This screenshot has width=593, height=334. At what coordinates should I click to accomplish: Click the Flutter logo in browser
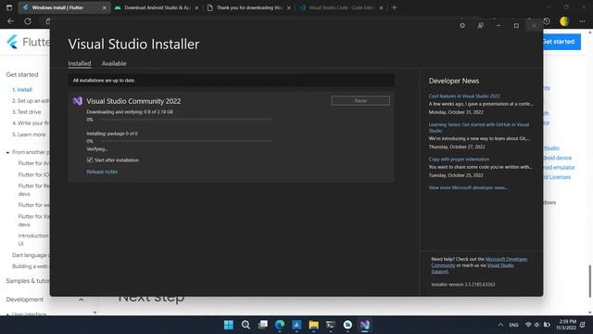pos(12,42)
